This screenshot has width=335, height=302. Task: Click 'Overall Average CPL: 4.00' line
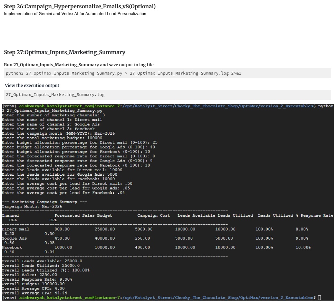[x=33, y=288]
